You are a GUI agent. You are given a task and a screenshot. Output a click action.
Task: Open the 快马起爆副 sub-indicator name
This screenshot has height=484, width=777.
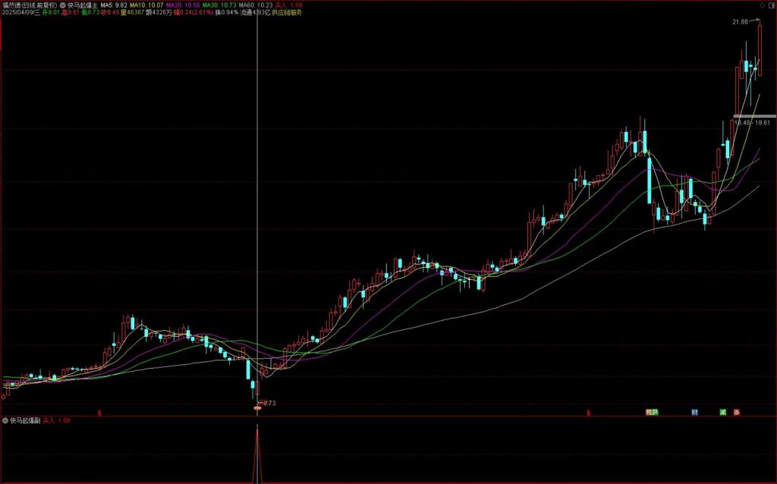click(x=25, y=420)
